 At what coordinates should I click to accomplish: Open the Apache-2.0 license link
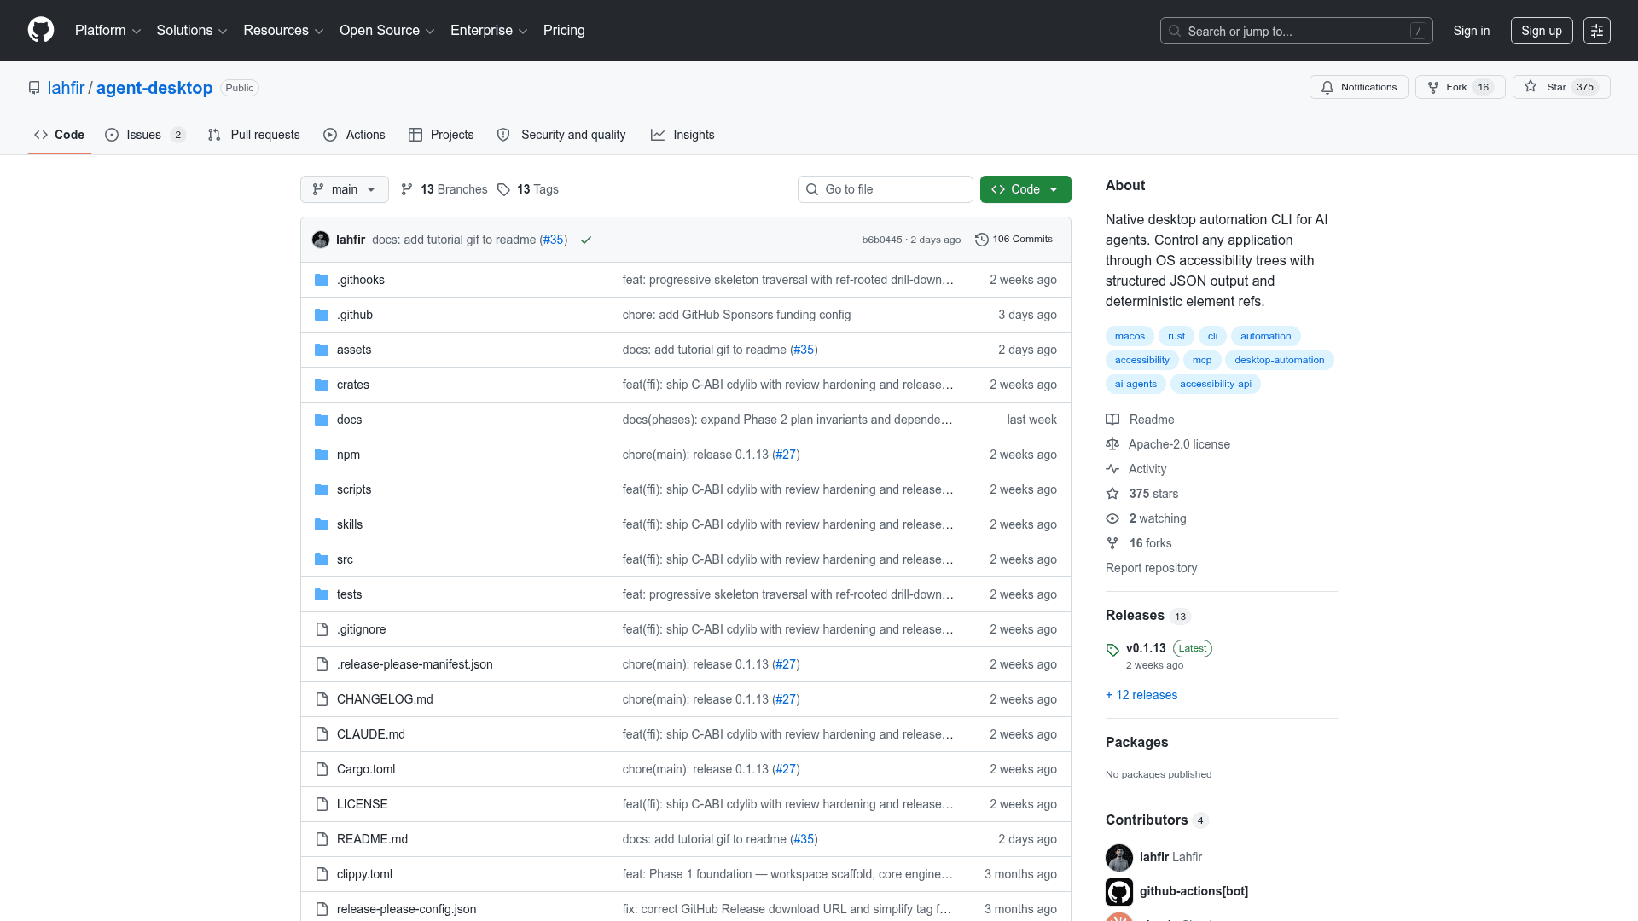(1168, 444)
